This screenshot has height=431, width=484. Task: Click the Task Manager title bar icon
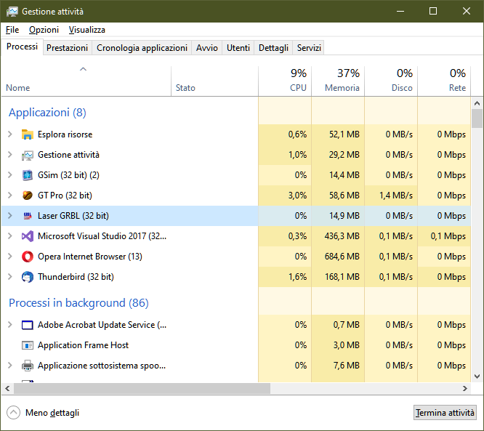12,12
